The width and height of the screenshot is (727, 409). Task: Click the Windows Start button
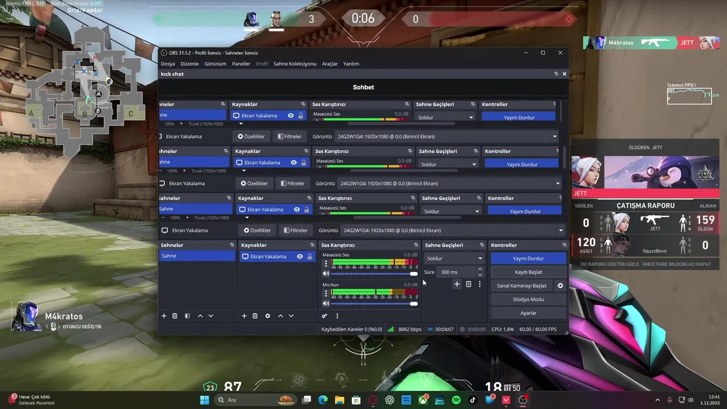pyautogui.click(x=204, y=400)
